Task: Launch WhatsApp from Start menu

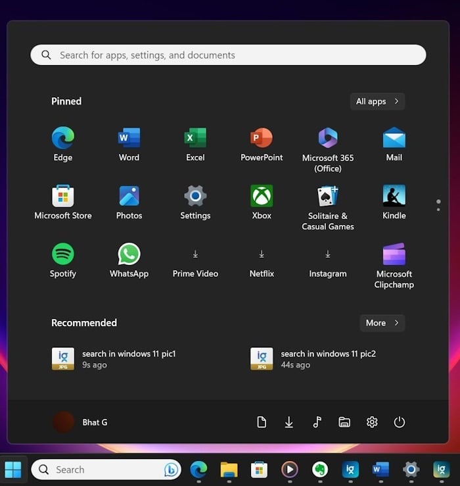Action: click(129, 260)
